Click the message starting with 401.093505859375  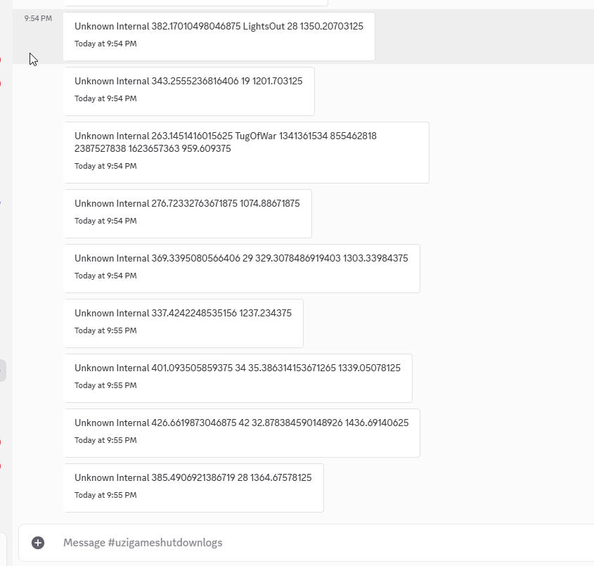(x=238, y=368)
